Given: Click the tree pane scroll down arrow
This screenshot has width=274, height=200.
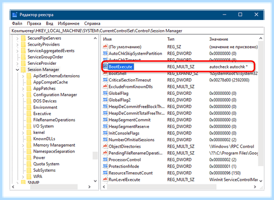Looking at the screenshot, I should coord(95,181).
